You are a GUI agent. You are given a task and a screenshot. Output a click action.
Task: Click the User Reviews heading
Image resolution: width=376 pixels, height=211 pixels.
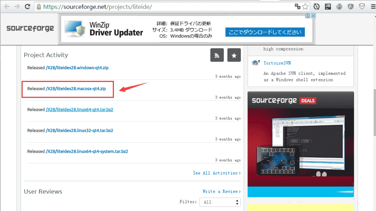(43, 191)
